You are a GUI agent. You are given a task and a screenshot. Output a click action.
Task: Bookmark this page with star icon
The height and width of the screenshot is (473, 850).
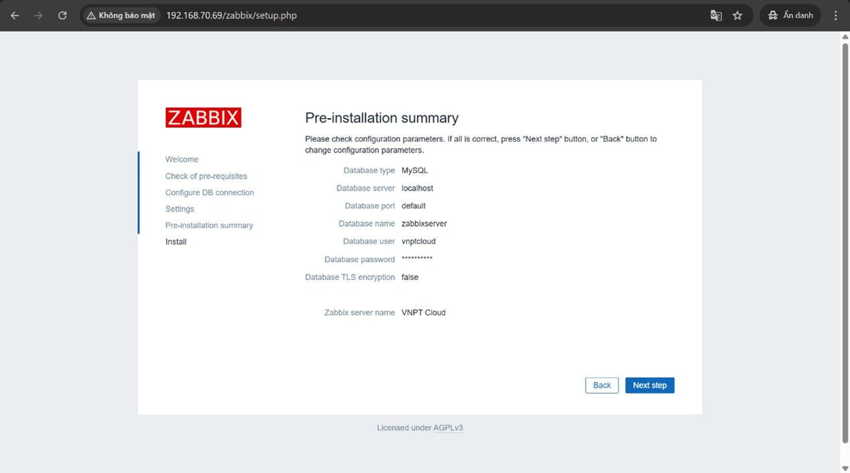(737, 15)
